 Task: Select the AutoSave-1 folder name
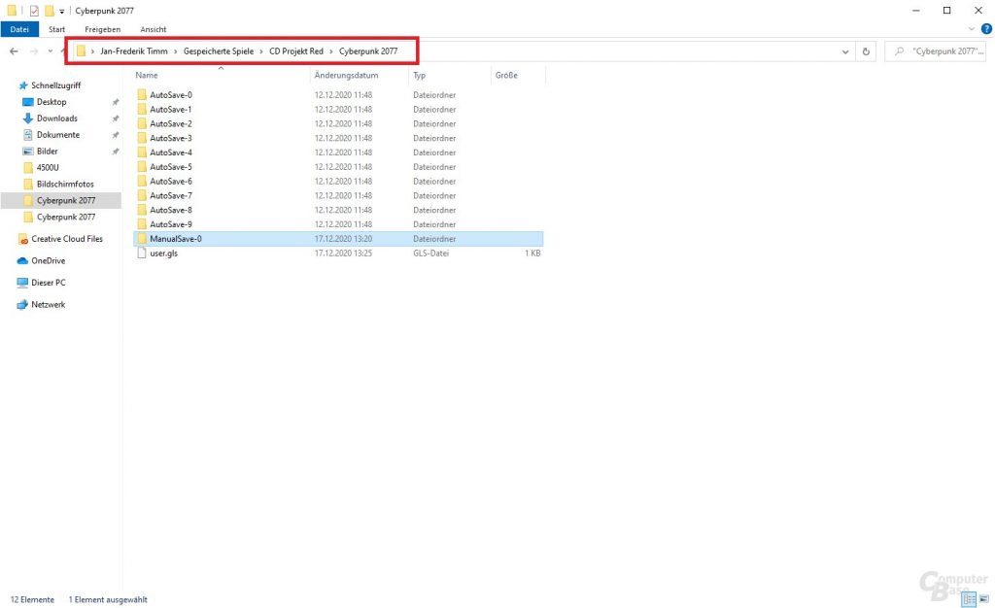[171, 109]
